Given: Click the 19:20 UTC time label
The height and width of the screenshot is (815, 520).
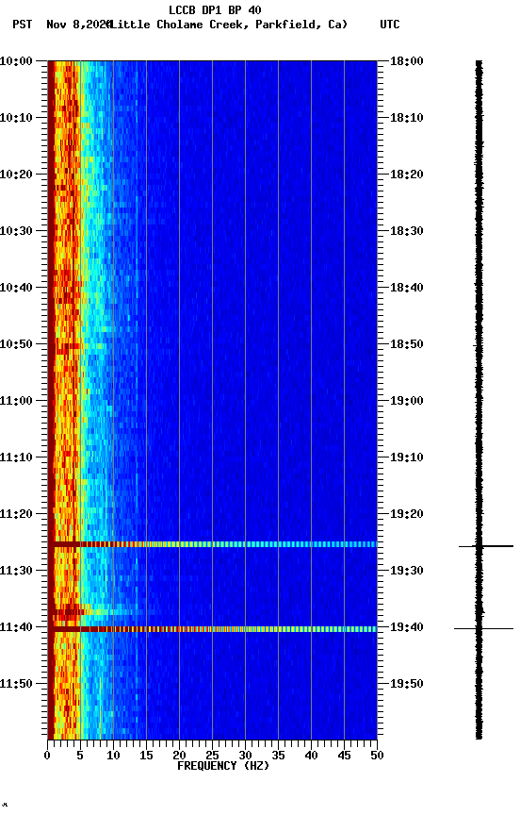Looking at the screenshot, I should coord(406,515).
